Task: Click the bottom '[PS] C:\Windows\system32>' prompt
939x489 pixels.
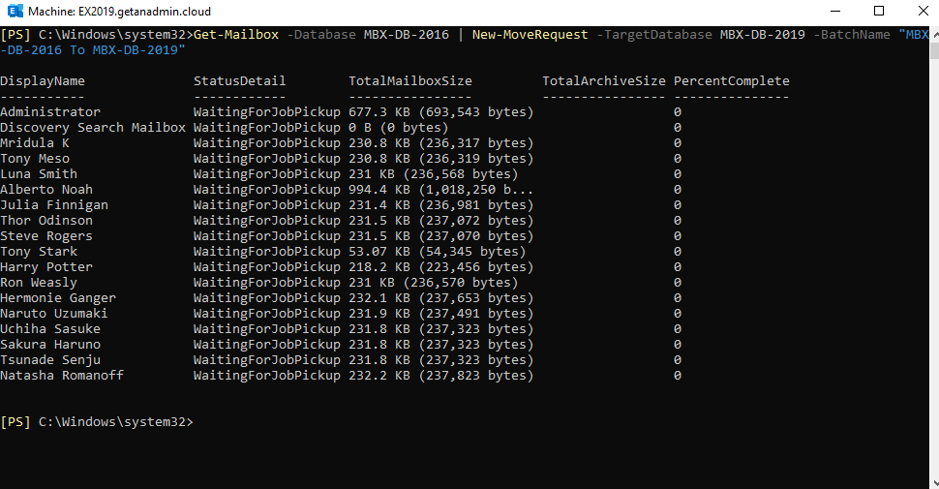Action: click(97, 422)
